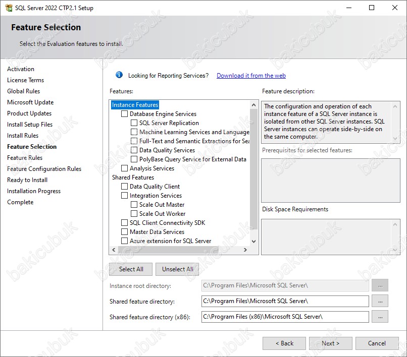
Task: Check Data Quality Services
Action: click(134, 150)
